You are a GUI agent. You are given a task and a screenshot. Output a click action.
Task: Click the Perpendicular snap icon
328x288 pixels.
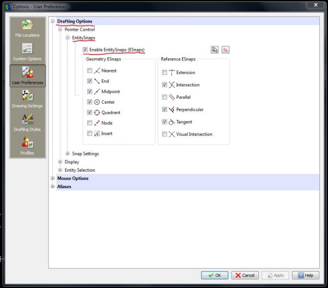pos(172,109)
